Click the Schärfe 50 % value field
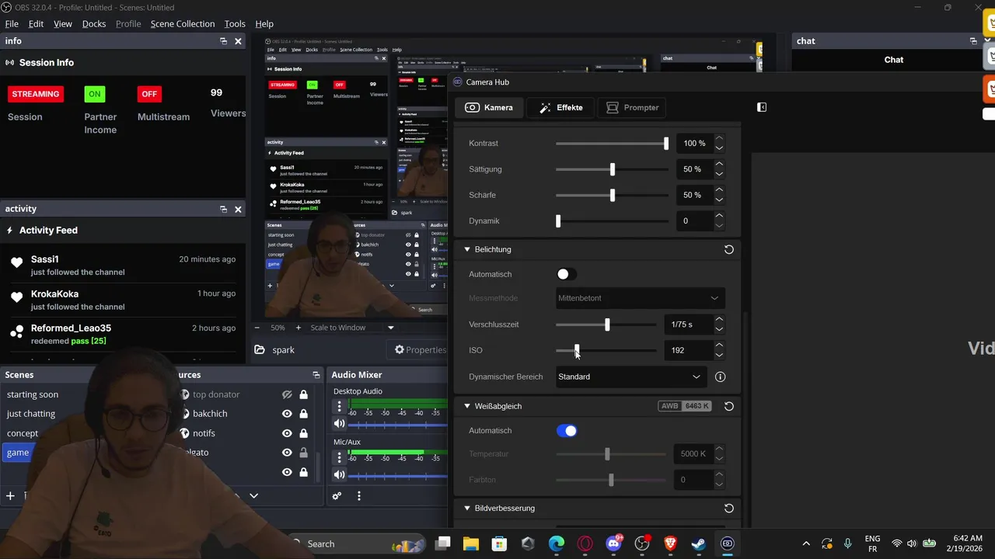Screen dimensions: 995x559 tap(693, 195)
